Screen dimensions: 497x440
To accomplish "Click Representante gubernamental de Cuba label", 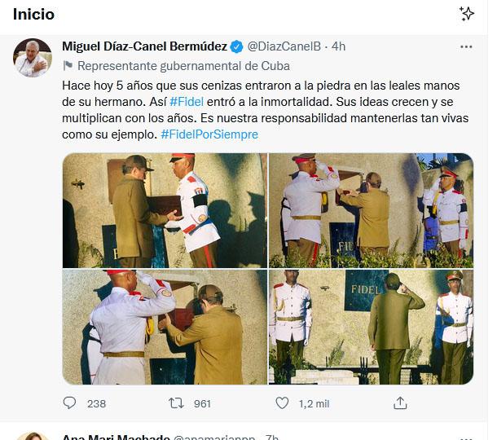I will click(x=183, y=66).
